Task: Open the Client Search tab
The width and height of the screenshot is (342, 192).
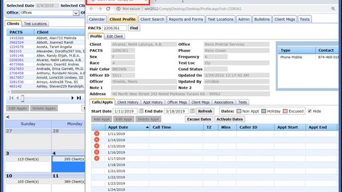Action: coord(152,19)
